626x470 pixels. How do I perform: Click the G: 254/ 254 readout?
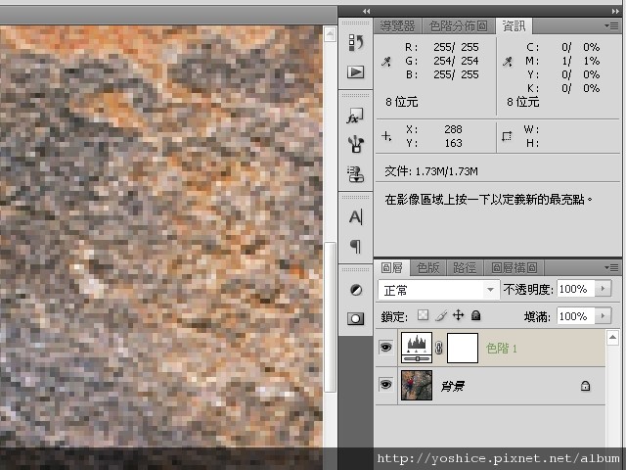441,61
